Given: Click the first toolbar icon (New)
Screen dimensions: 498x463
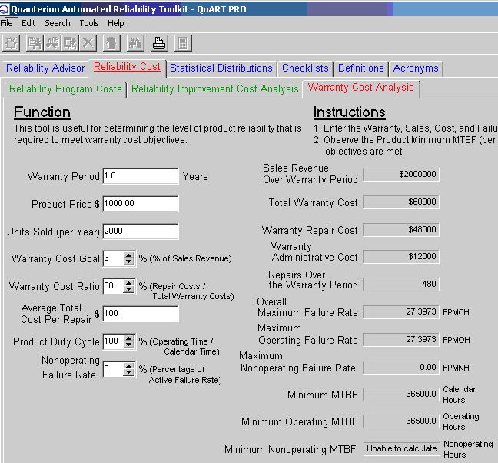Looking at the screenshot, I should click(11, 43).
